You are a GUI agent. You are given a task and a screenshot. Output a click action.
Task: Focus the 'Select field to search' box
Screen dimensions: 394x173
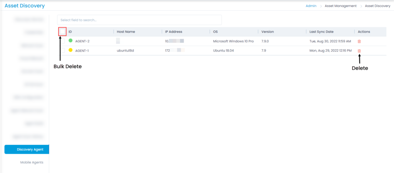[x=139, y=20]
